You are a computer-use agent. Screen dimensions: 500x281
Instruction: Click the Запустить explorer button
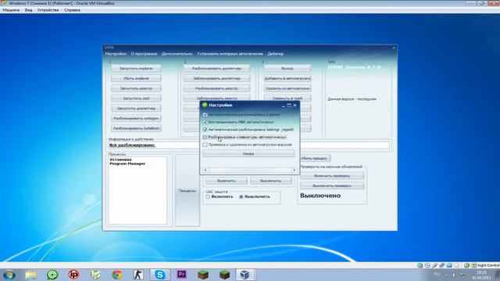[x=136, y=68]
